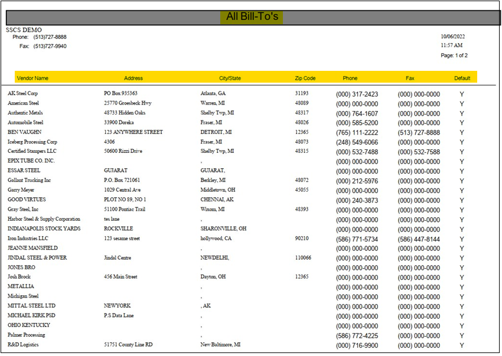Image resolution: width=502 pixels, height=356 pixels.
Task: Click city Middletown, OH
Action: tap(218, 190)
